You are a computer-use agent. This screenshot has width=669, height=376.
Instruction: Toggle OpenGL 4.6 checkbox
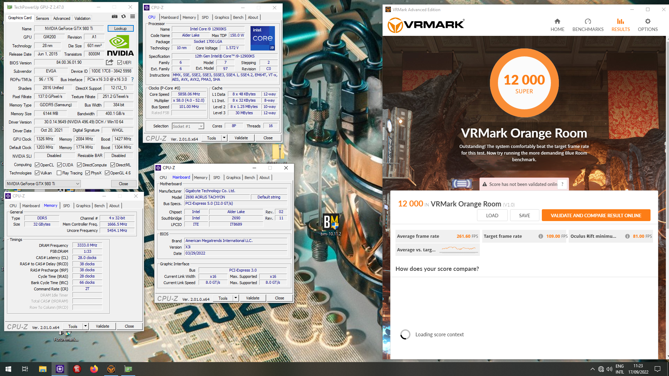(x=107, y=173)
